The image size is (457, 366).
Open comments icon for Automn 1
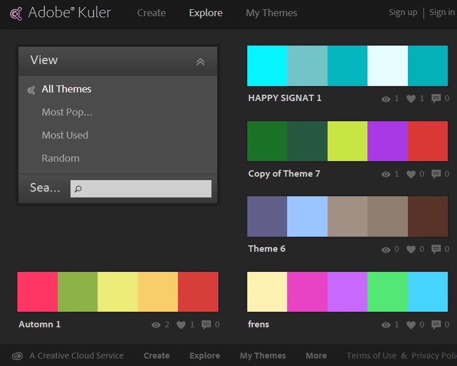point(206,324)
